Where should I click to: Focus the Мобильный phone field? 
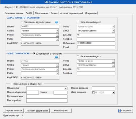(x=96, y=43)
